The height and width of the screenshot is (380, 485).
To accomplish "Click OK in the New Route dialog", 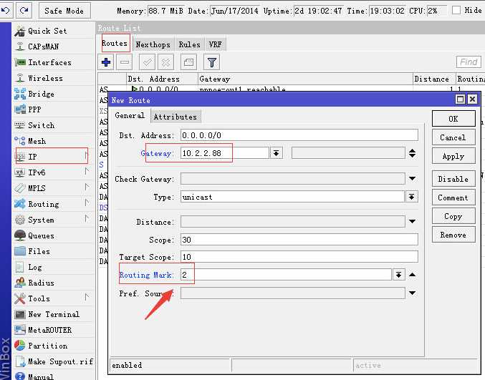I will point(453,119).
